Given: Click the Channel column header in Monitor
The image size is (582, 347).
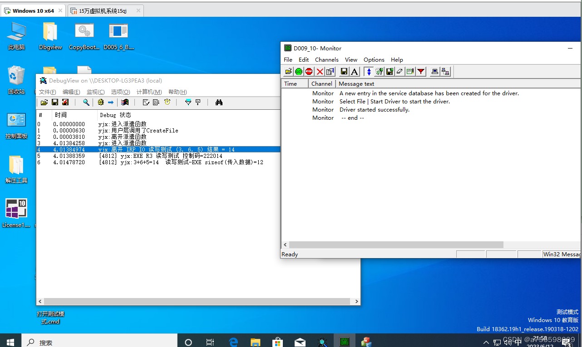Looking at the screenshot, I should (x=322, y=83).
